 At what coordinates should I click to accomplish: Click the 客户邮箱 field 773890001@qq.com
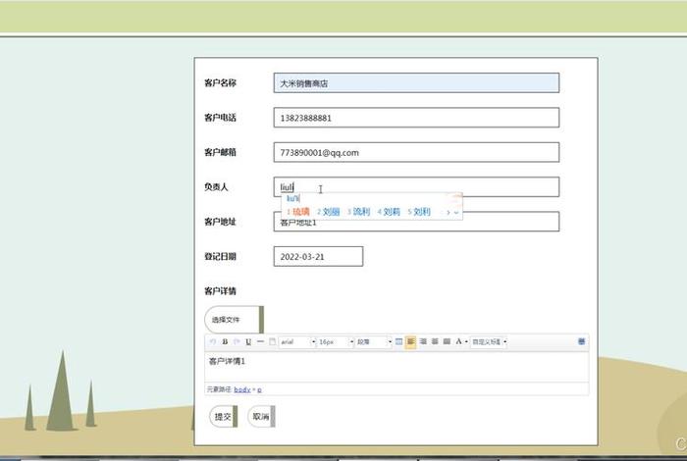416,152
